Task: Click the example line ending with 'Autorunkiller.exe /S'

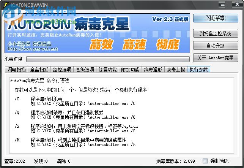Action: (x=83, y=131)
